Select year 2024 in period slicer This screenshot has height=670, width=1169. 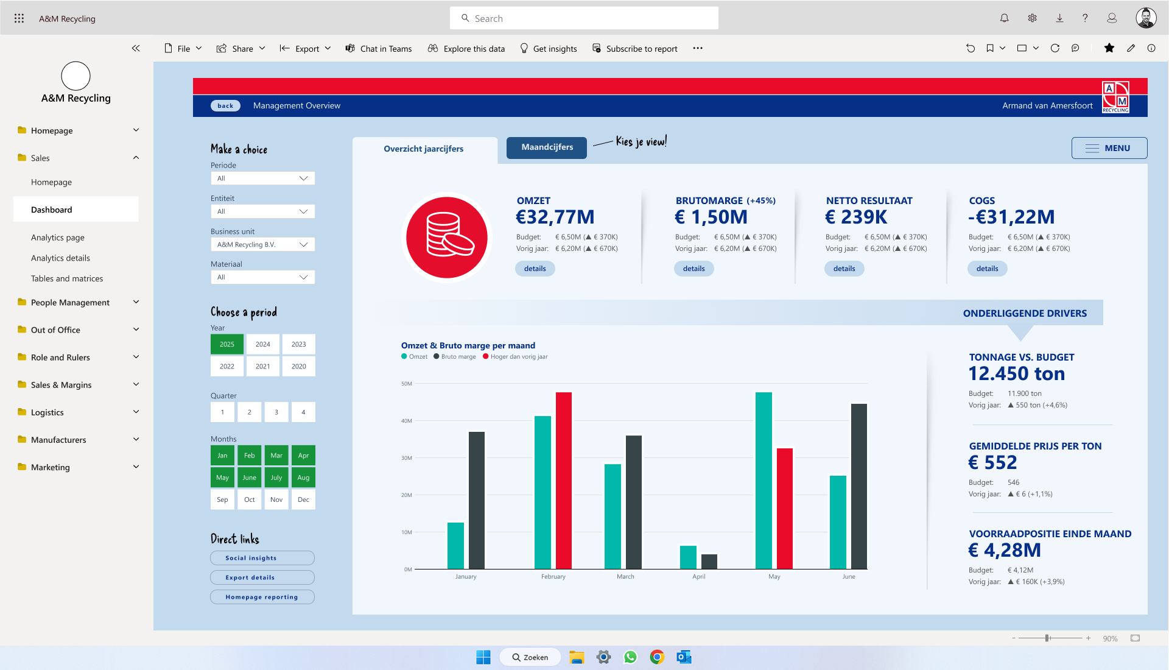(x=263, y=344)
